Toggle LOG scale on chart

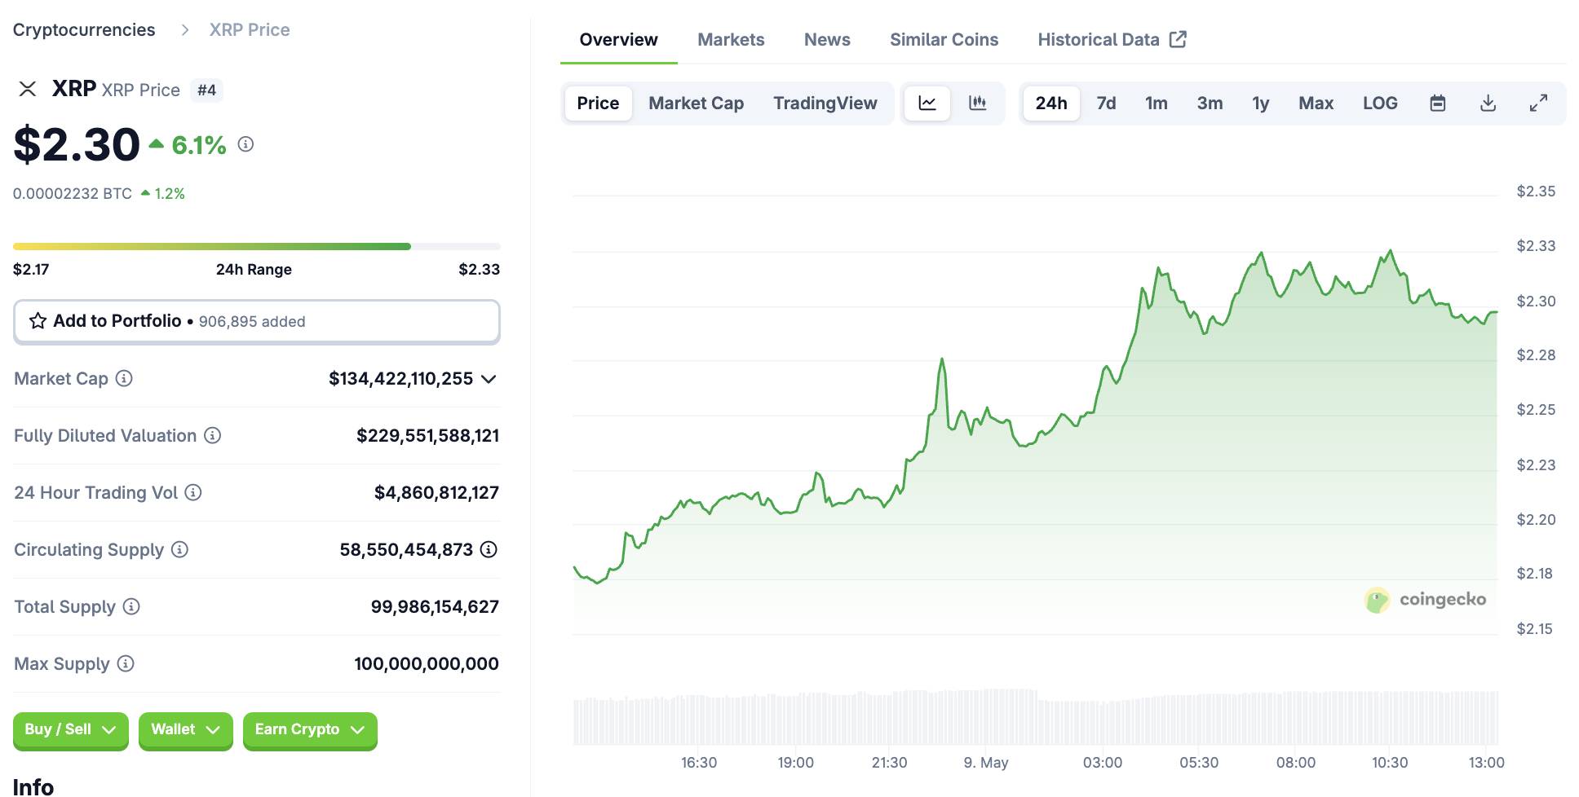1380,103
